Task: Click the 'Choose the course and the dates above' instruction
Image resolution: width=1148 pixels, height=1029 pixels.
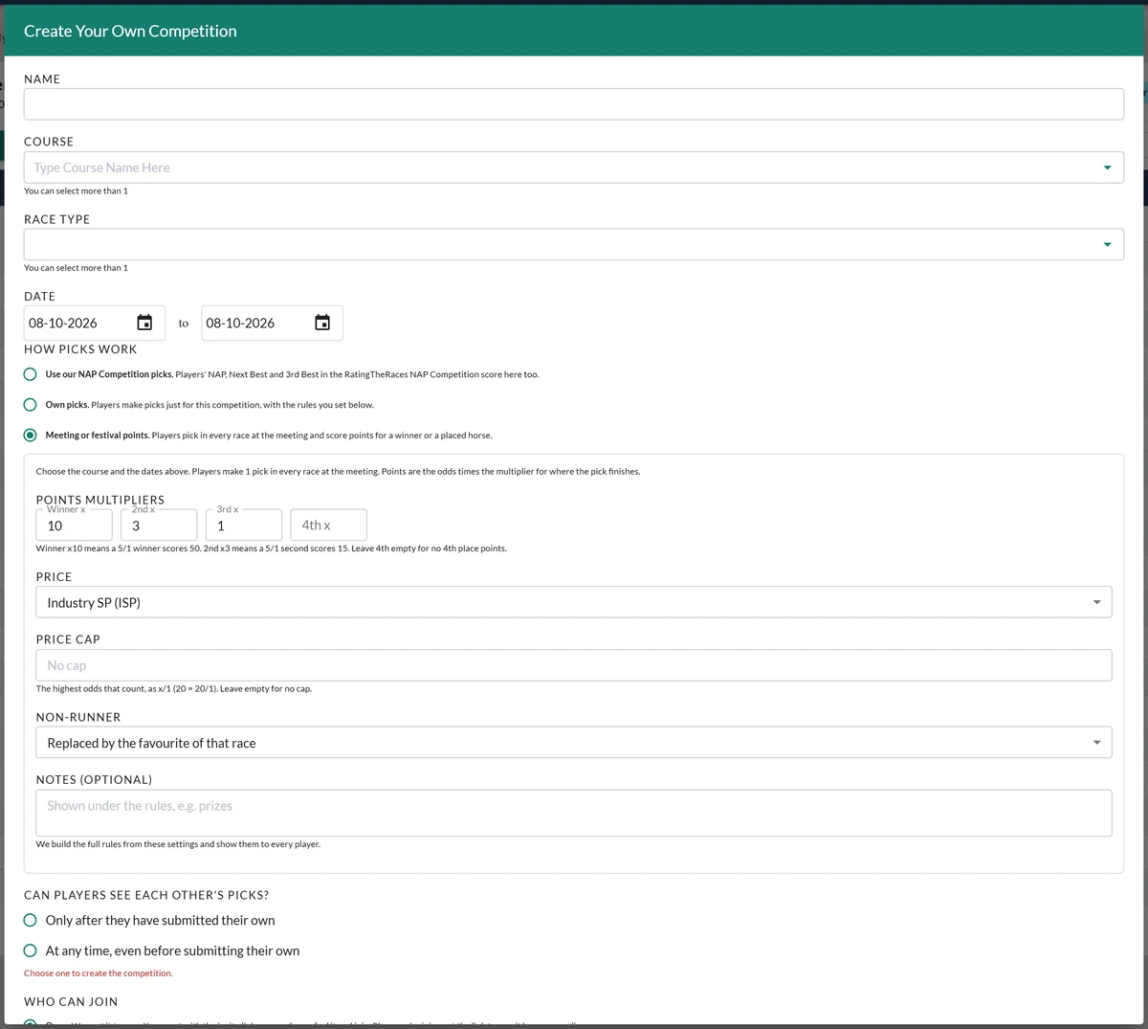Action: (339, 471)
